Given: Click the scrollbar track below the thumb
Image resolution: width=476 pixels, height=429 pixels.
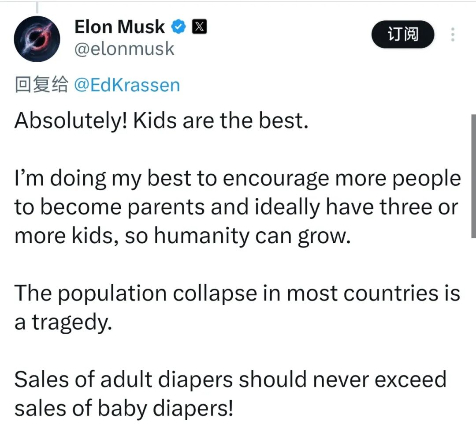Looking at the screenshot, I should pos(473,331).
